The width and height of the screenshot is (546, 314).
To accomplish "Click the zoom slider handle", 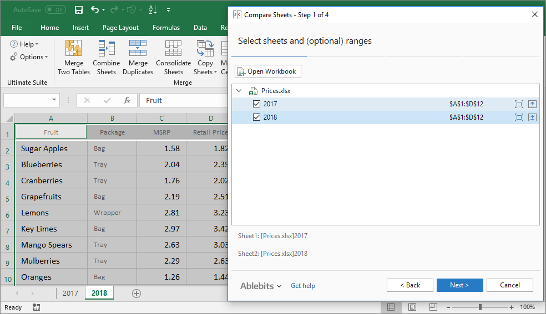I will [x=480, y=307].
